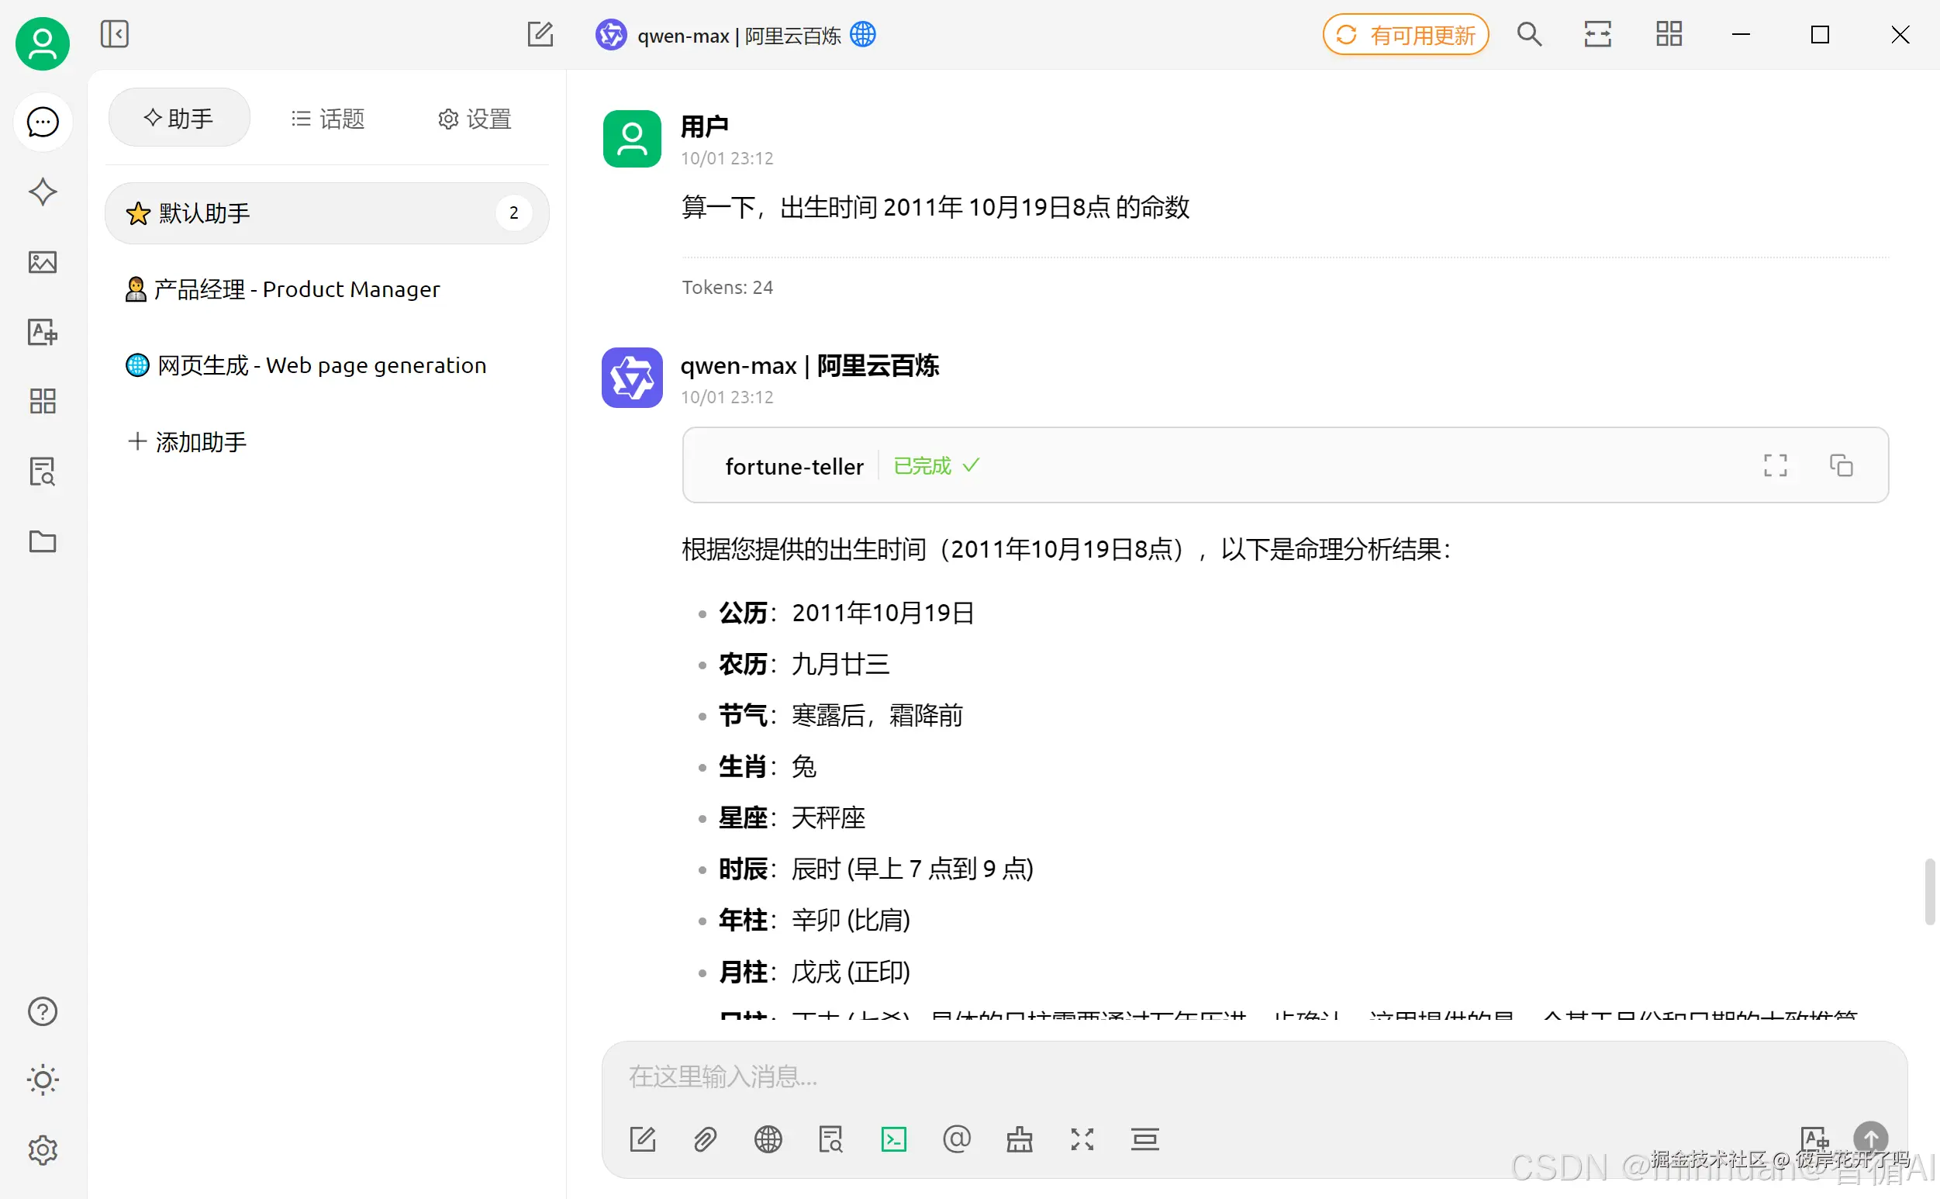The image size is (1940, 1199).
Task: Switch to the 设置 tab
Action: pyautogui.click(x=474, y=119)
